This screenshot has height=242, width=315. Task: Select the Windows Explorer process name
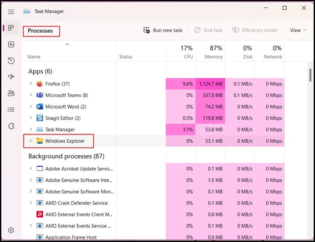point(65,141)
